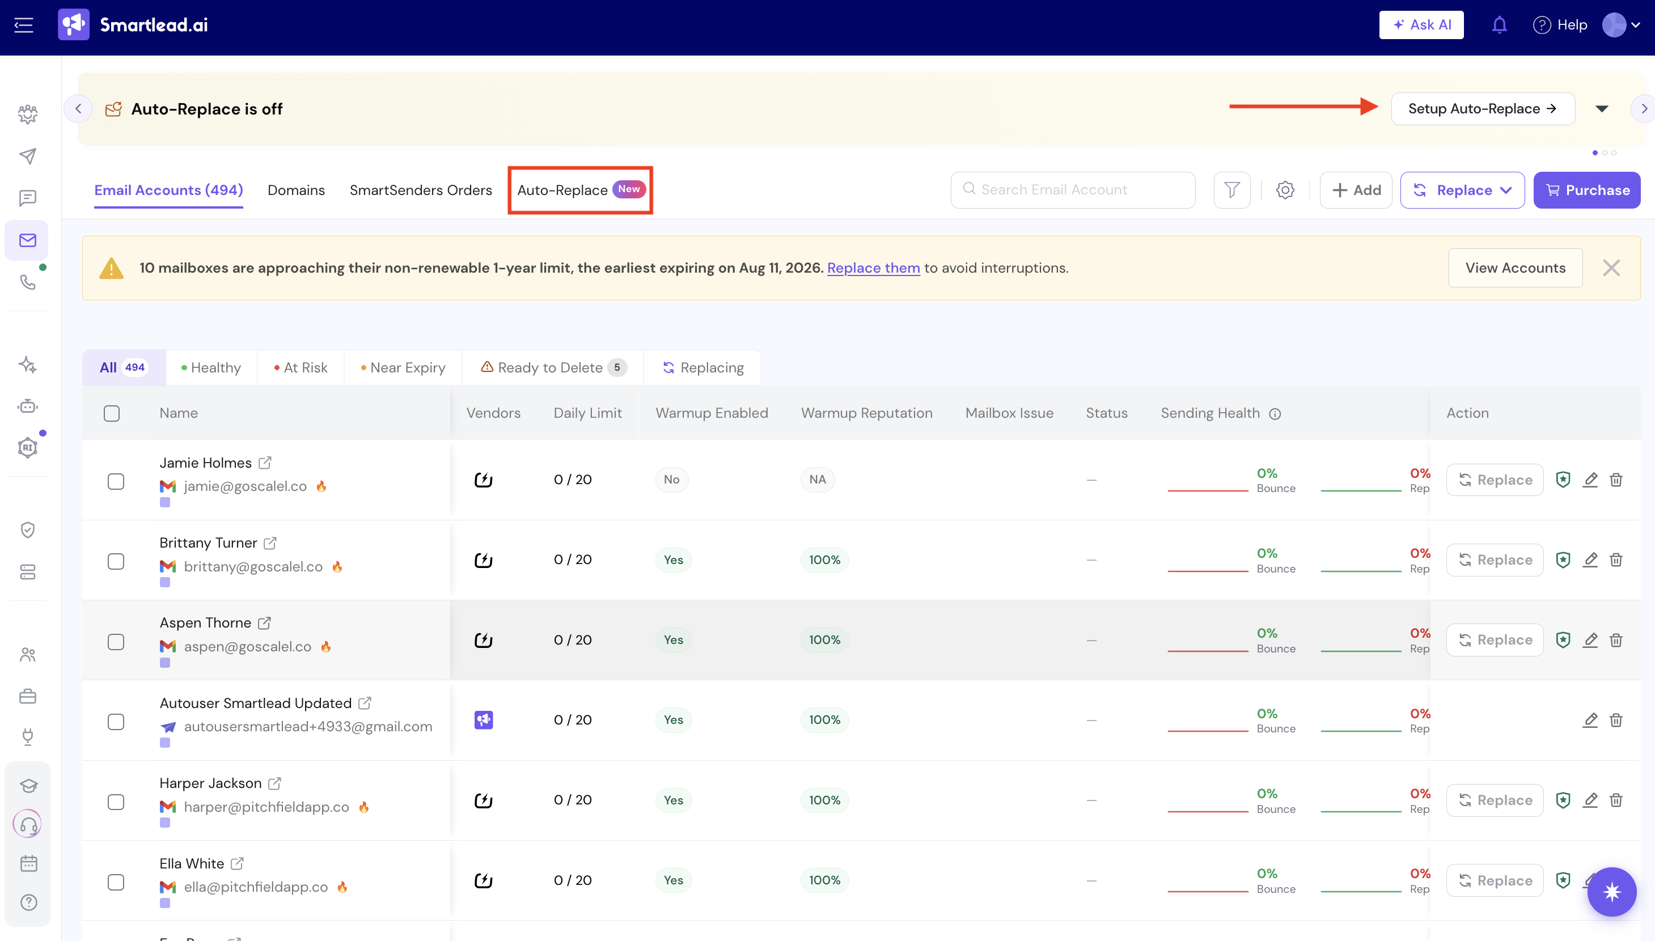Select Harper Jackson's checkbox
Viewport: 1655px width, 941px height.
[116, 802]
